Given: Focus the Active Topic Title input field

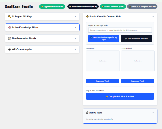Looking at the screenshot, I should pyautogui.click(x=120, y=30).
